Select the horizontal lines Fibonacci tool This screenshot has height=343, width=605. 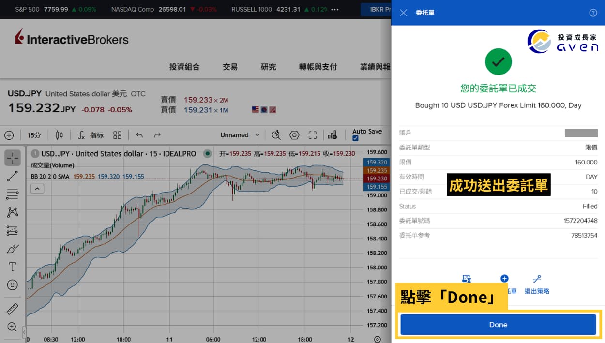click(x=13, y=194)
